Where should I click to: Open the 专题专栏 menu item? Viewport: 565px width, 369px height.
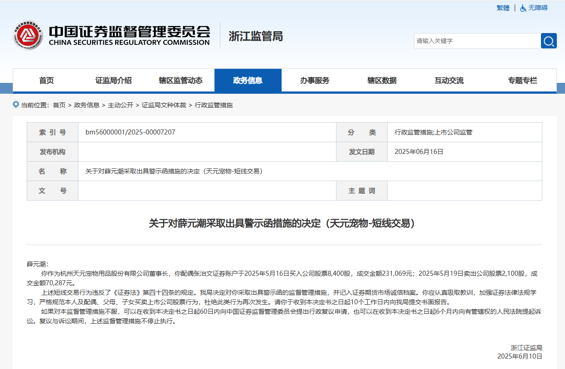tap(522, 81)
